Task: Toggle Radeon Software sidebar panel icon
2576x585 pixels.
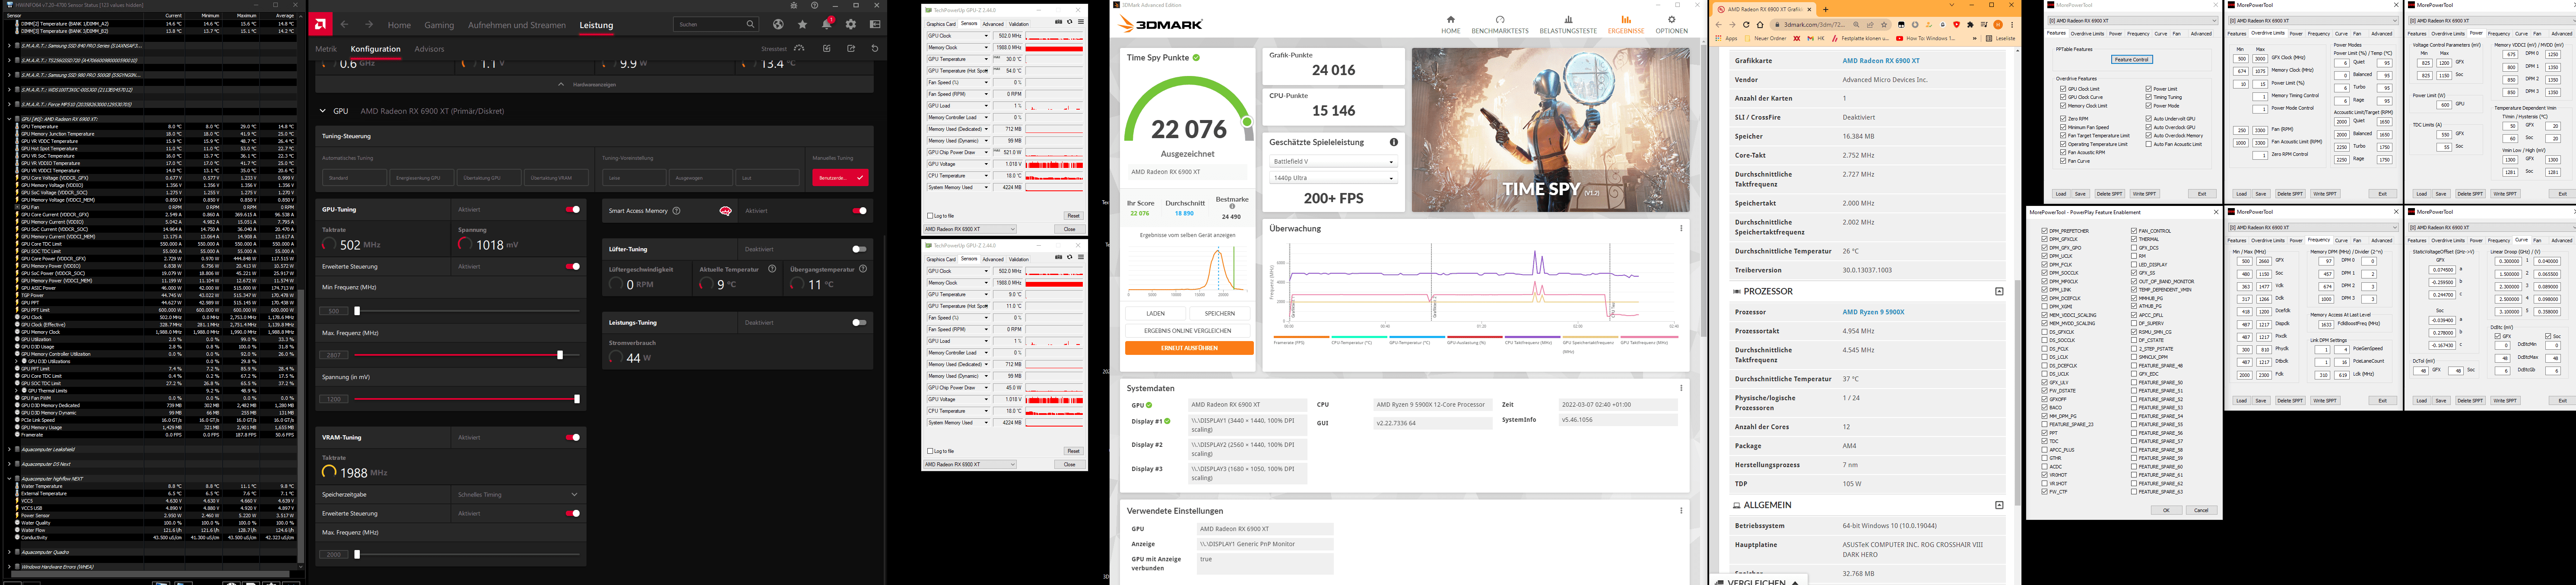Action: click(875, 24)
